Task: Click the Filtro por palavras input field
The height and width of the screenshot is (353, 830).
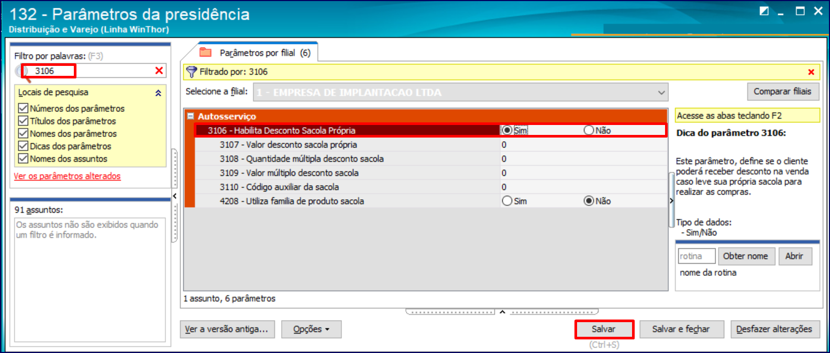Action: point(92,71)
